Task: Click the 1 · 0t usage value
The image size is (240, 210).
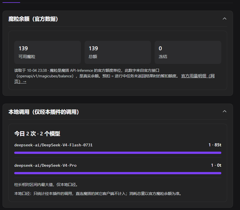Action: 216,165
